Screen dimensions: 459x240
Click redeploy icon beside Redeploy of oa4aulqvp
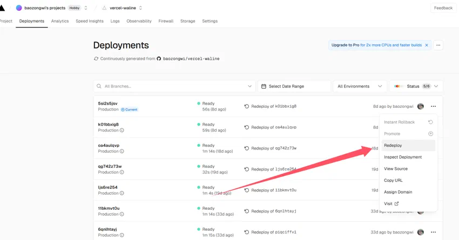[246, 127]
